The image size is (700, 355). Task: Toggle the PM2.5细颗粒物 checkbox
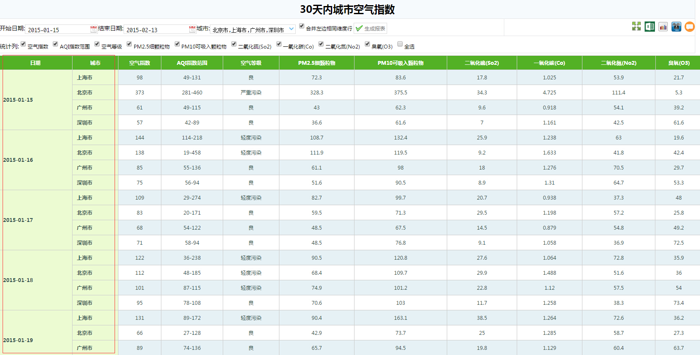(x=129, y=44)
